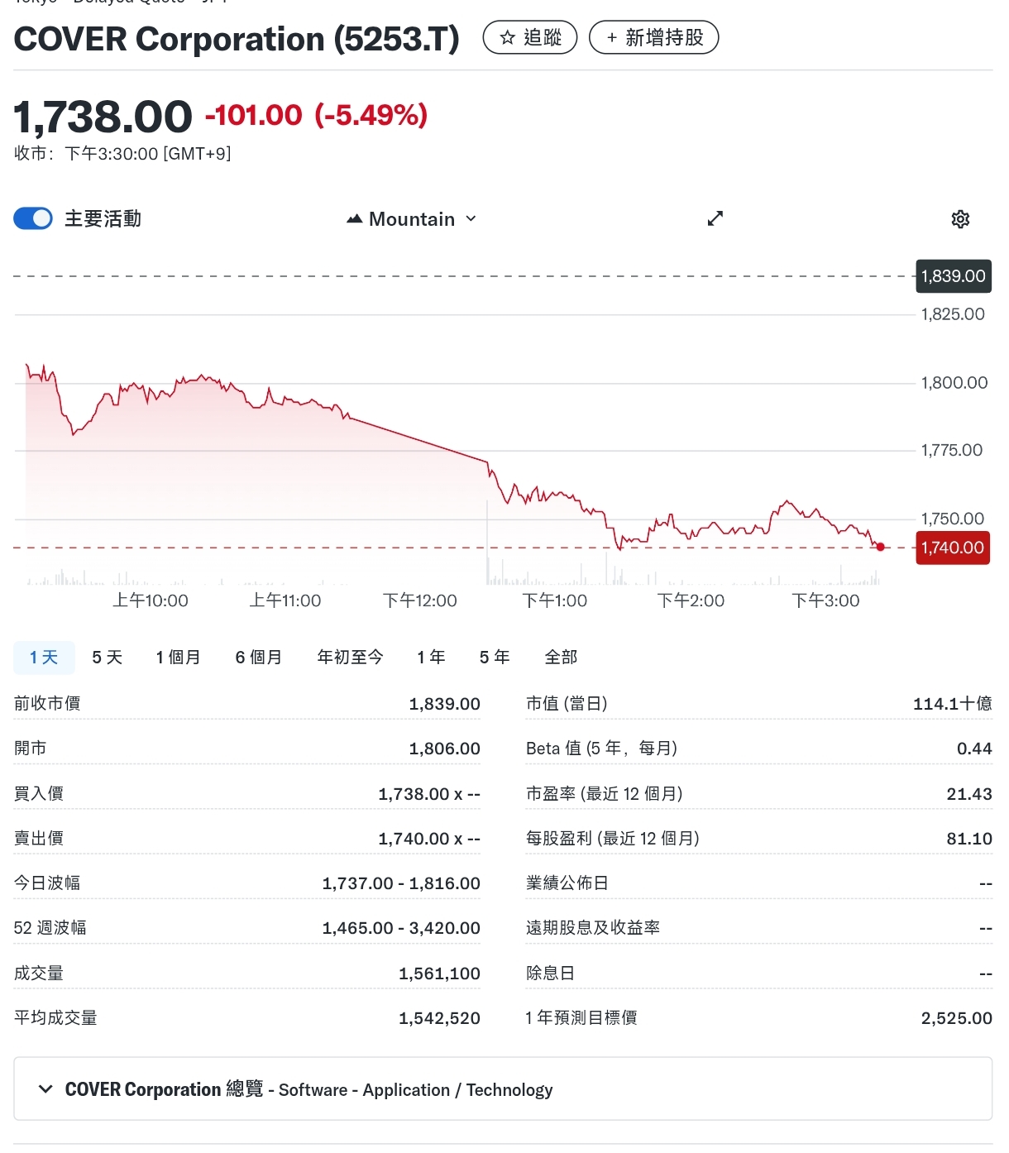Click the star icon on the 追蹤 button
The height and width of the screenshot is (1153, 1009).
tap(508, 38)
